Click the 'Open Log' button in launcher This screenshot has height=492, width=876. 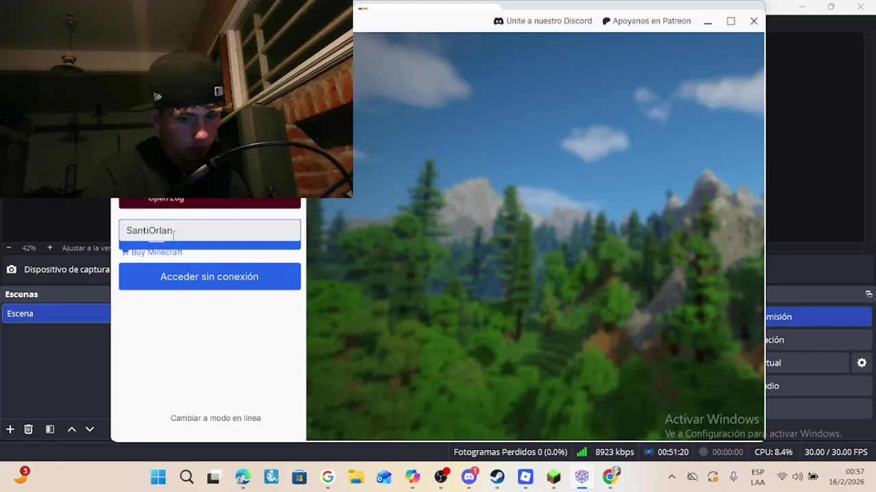point(209,202)
